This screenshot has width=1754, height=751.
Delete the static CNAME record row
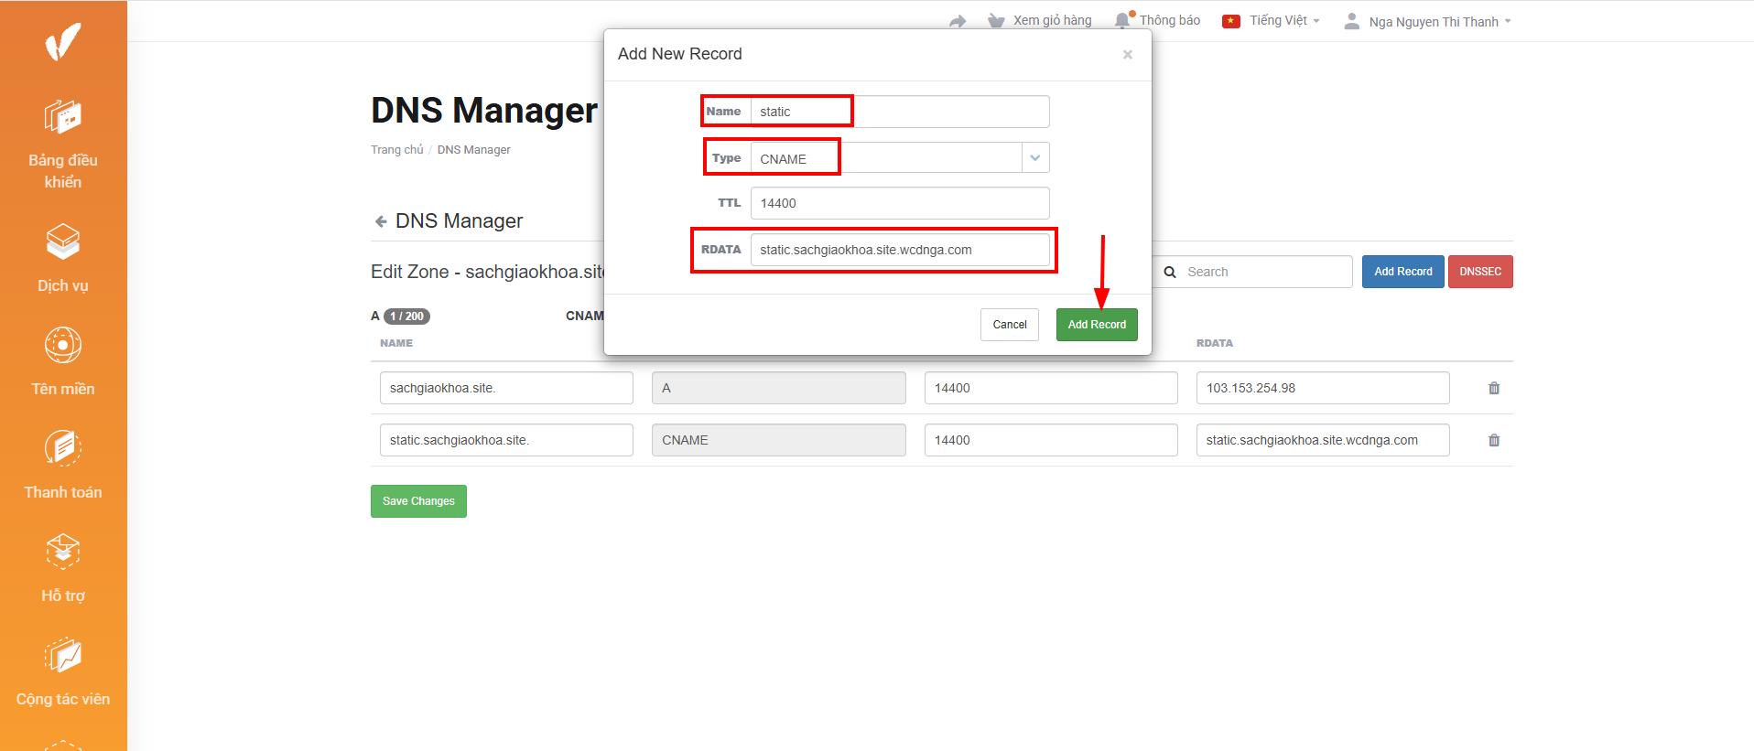point(1494,440)
